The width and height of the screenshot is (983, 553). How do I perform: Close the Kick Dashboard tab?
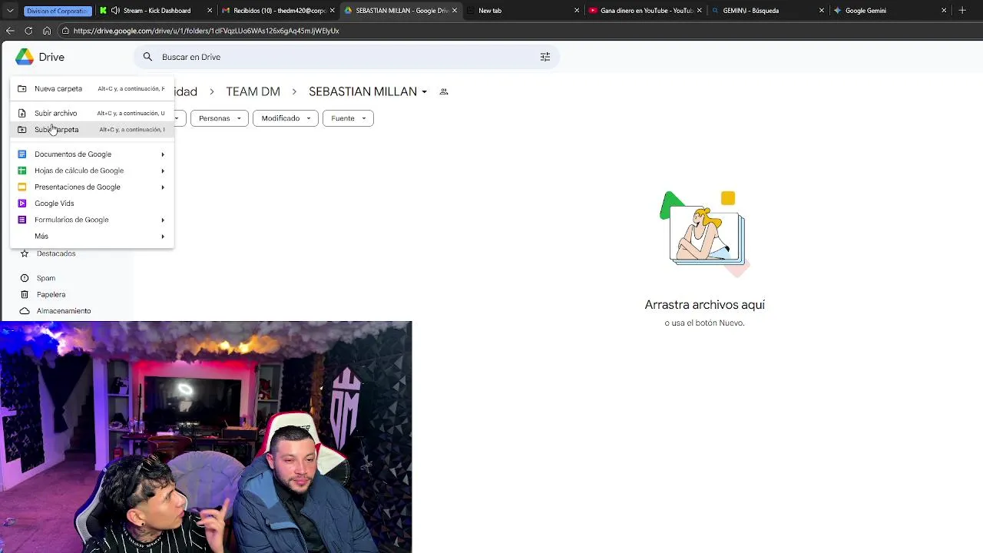click(x=210, y=11)
